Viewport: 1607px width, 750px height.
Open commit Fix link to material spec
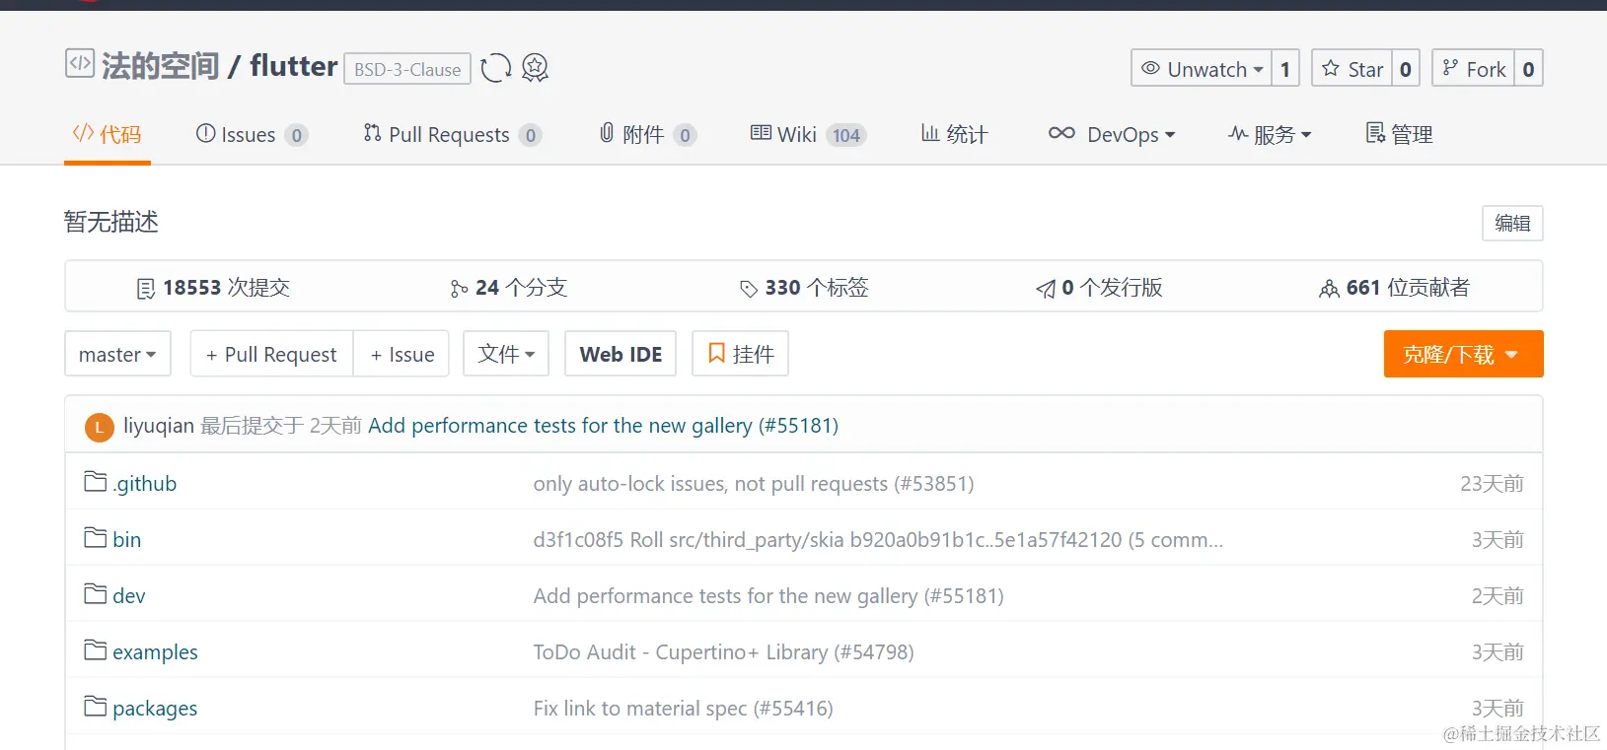tap(683, 708)
